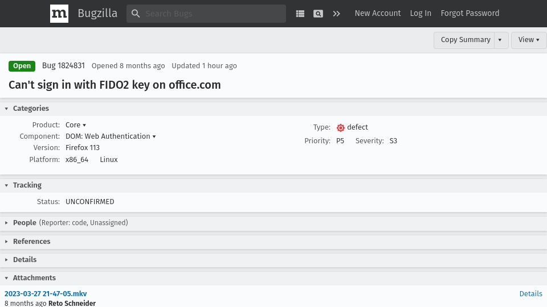547x307 pixels.
Task: Click 'x86_64' platform value
Action: click(77, 160)
